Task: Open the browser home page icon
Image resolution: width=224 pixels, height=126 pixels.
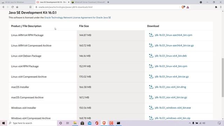Action: tap(17, 7)
